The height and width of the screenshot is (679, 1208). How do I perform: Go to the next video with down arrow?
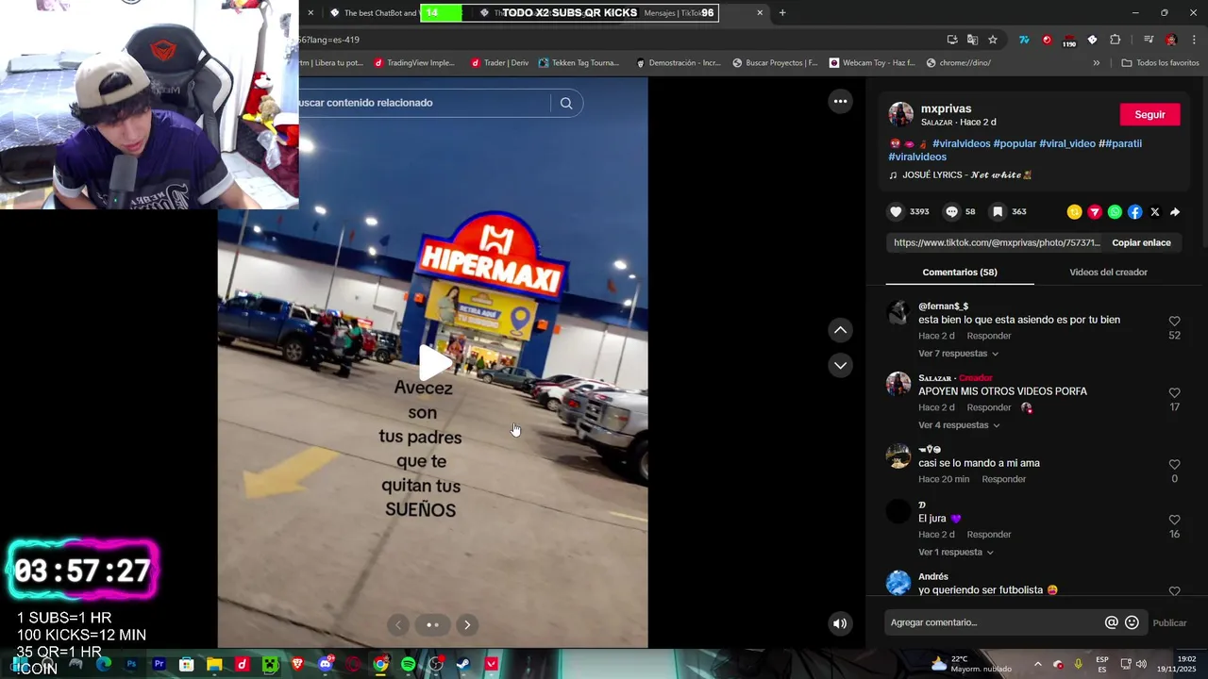coord(840,365)
